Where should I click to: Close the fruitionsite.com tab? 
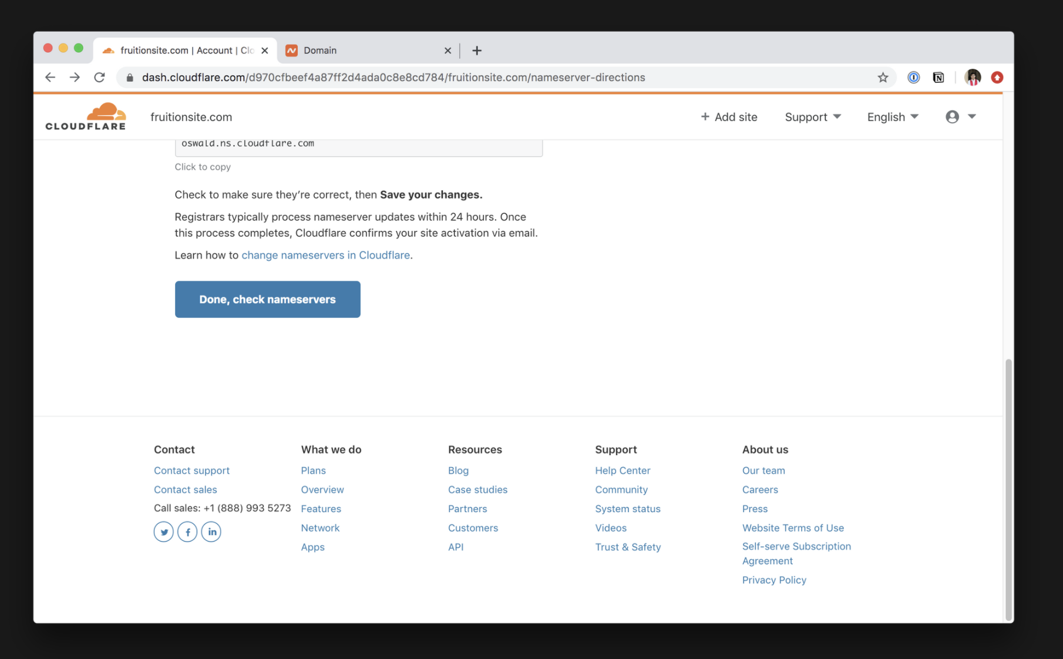[x=265, y=51]
